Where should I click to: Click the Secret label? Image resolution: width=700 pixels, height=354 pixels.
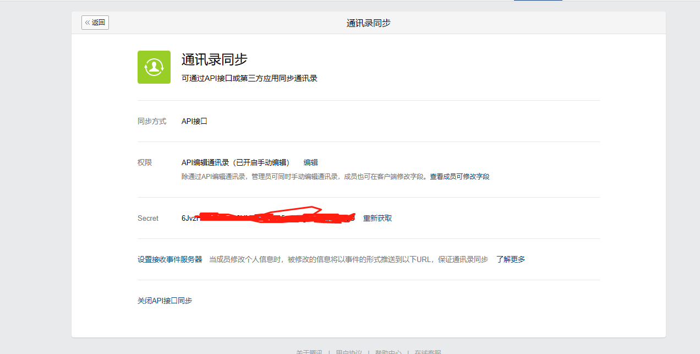tap(148, 218)
